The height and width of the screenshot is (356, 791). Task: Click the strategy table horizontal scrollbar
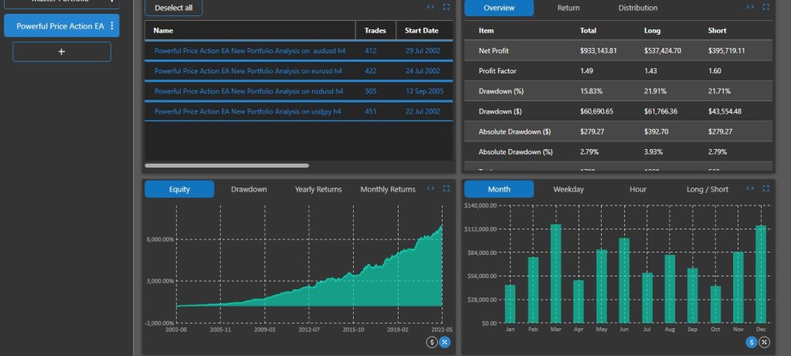click(x=226, y=165)
